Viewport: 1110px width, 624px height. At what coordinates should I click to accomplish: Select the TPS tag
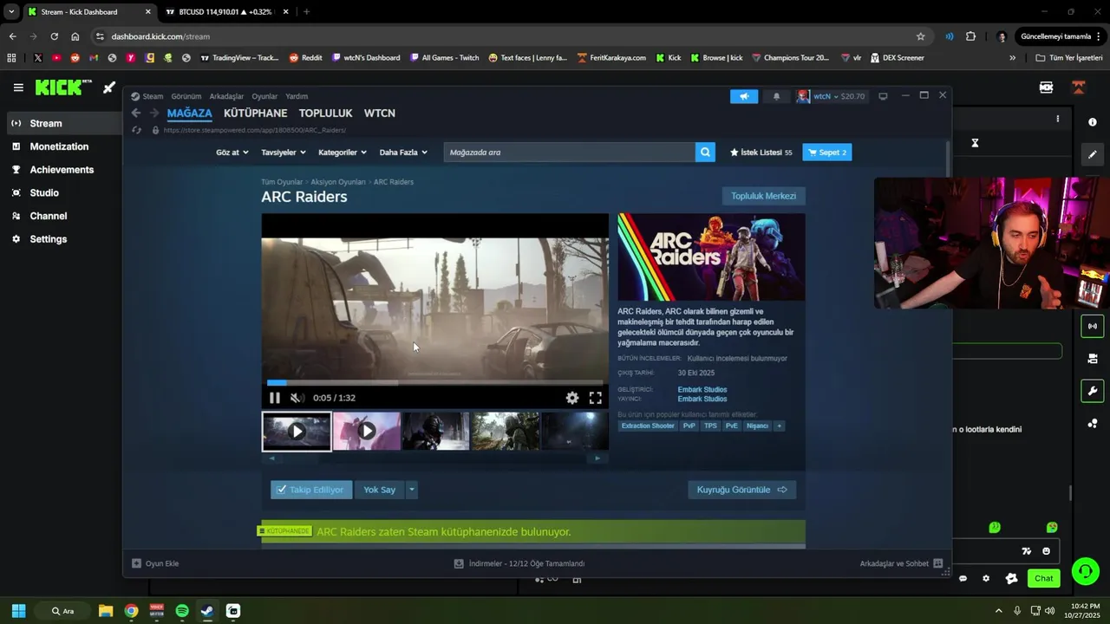pyautogui.click(x=711, y=426)
